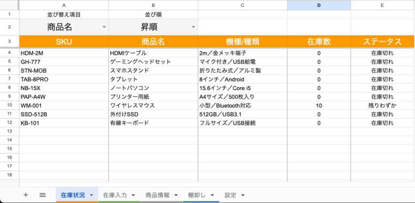Open the 商品名 sort item dropdown
The image size is (415, 203).
coord(104,27)
